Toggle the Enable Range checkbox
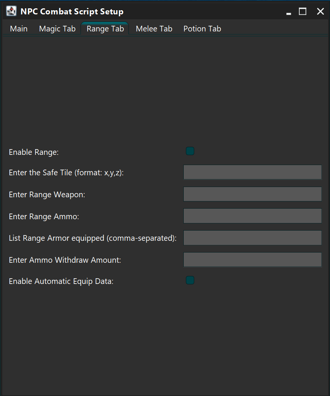The width and height of the screenshot is (330, 396). tap(190, 151)
